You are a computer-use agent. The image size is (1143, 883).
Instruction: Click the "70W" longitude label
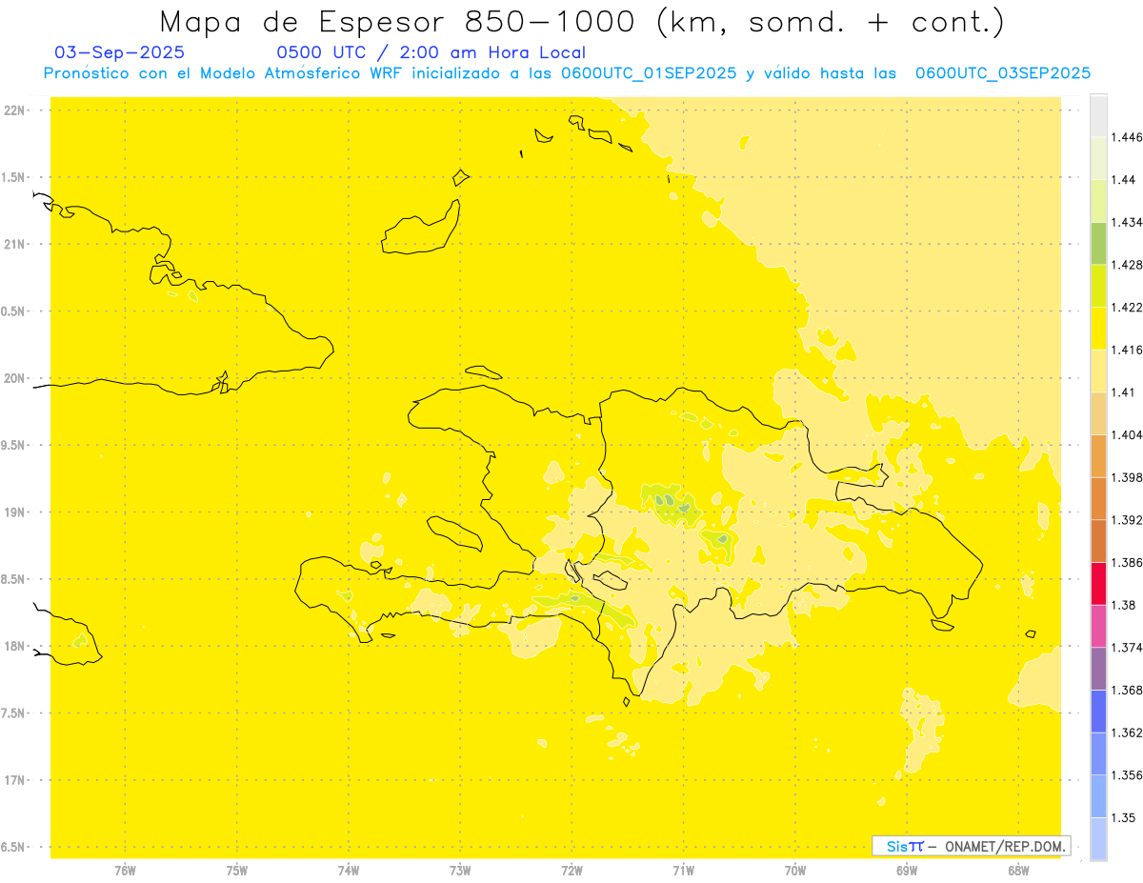tap(795, 870)
